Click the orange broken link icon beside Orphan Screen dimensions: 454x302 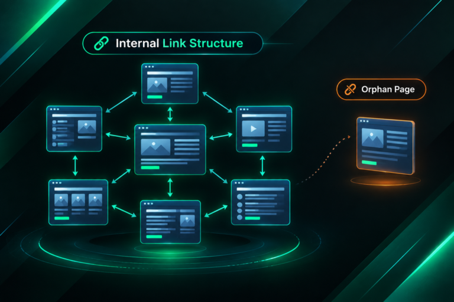click(350, 89)
